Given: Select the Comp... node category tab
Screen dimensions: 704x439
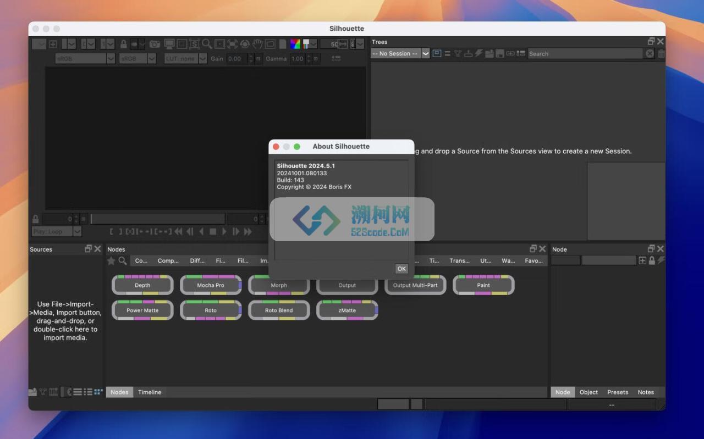Looking at the screenshot, I should click(168, 260).
